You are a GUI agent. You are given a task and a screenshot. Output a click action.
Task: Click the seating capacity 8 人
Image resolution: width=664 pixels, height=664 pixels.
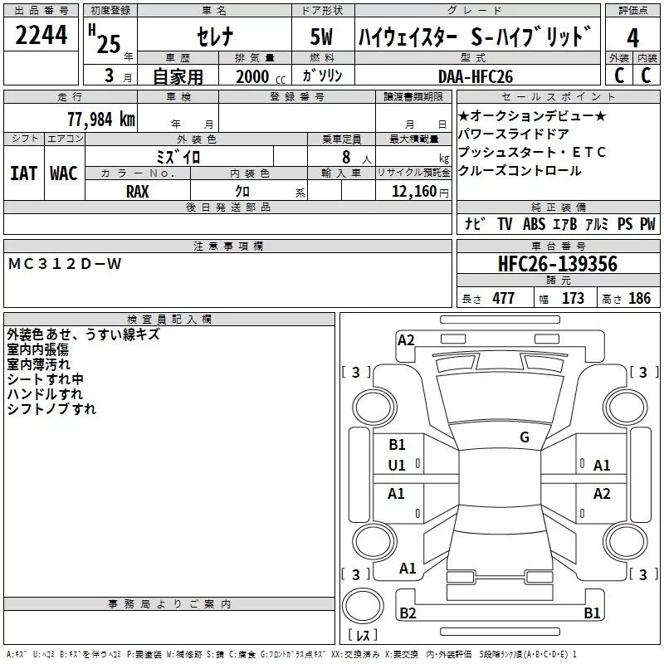click(356, 158)
